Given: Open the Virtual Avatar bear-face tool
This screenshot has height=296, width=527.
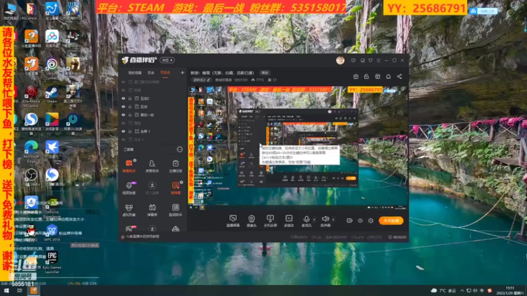Looking at the screenshot, I should (x=128, y=210).
